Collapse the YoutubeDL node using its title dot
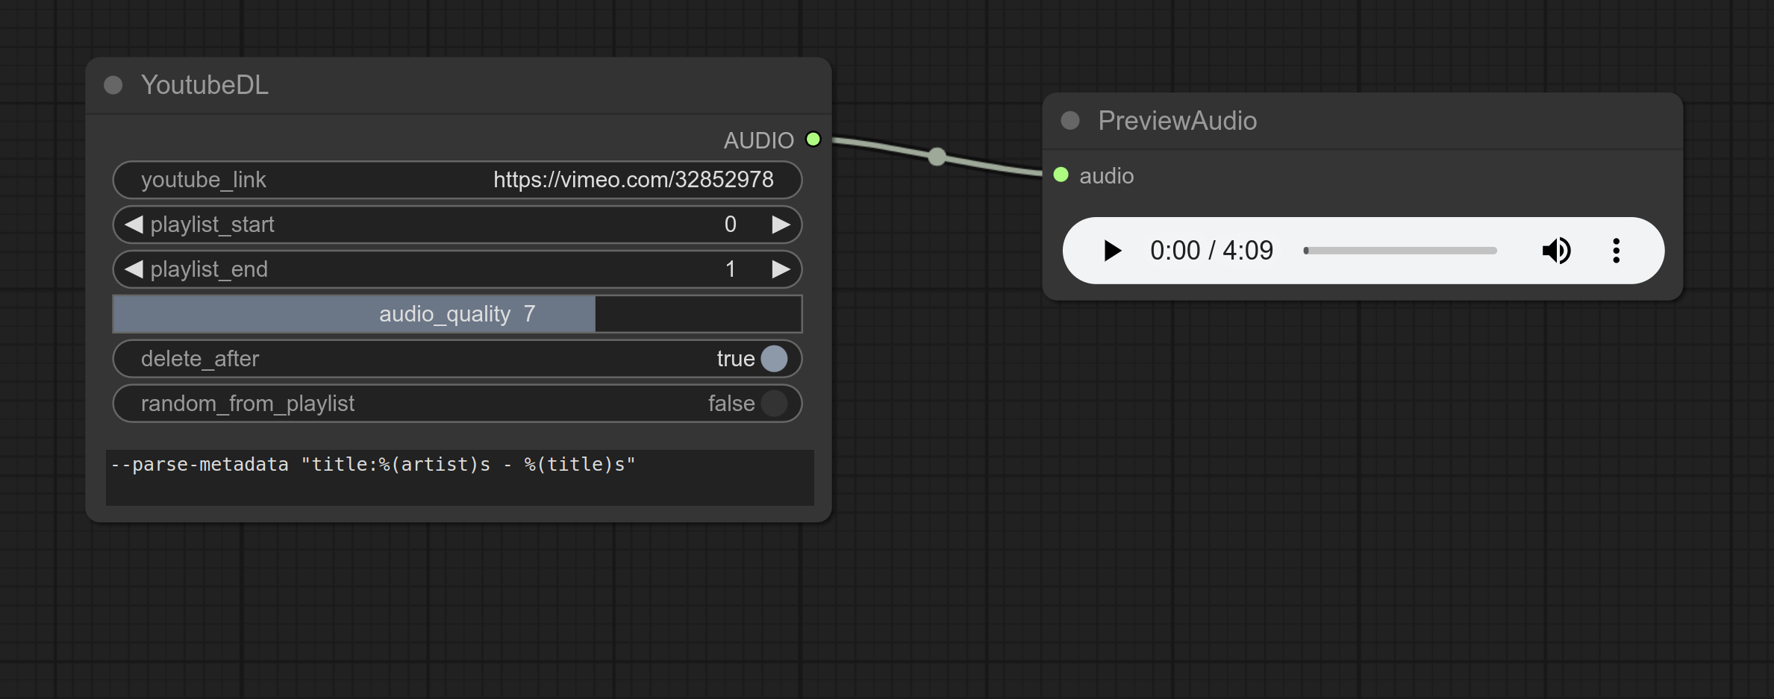 pos(113,85)
